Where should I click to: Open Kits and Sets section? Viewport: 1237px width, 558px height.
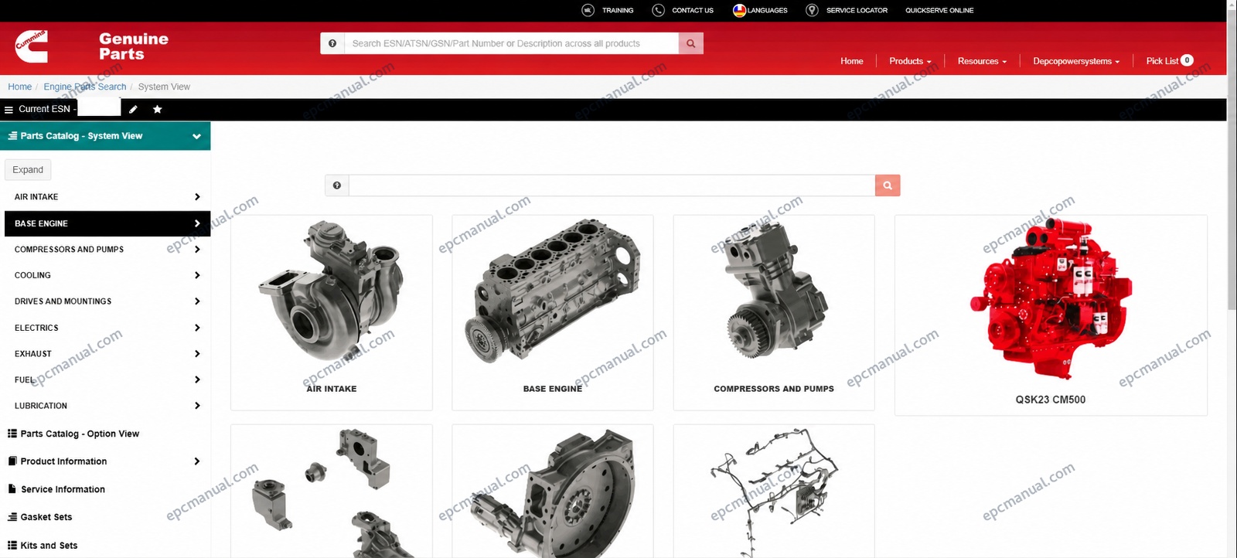(49, 545)
